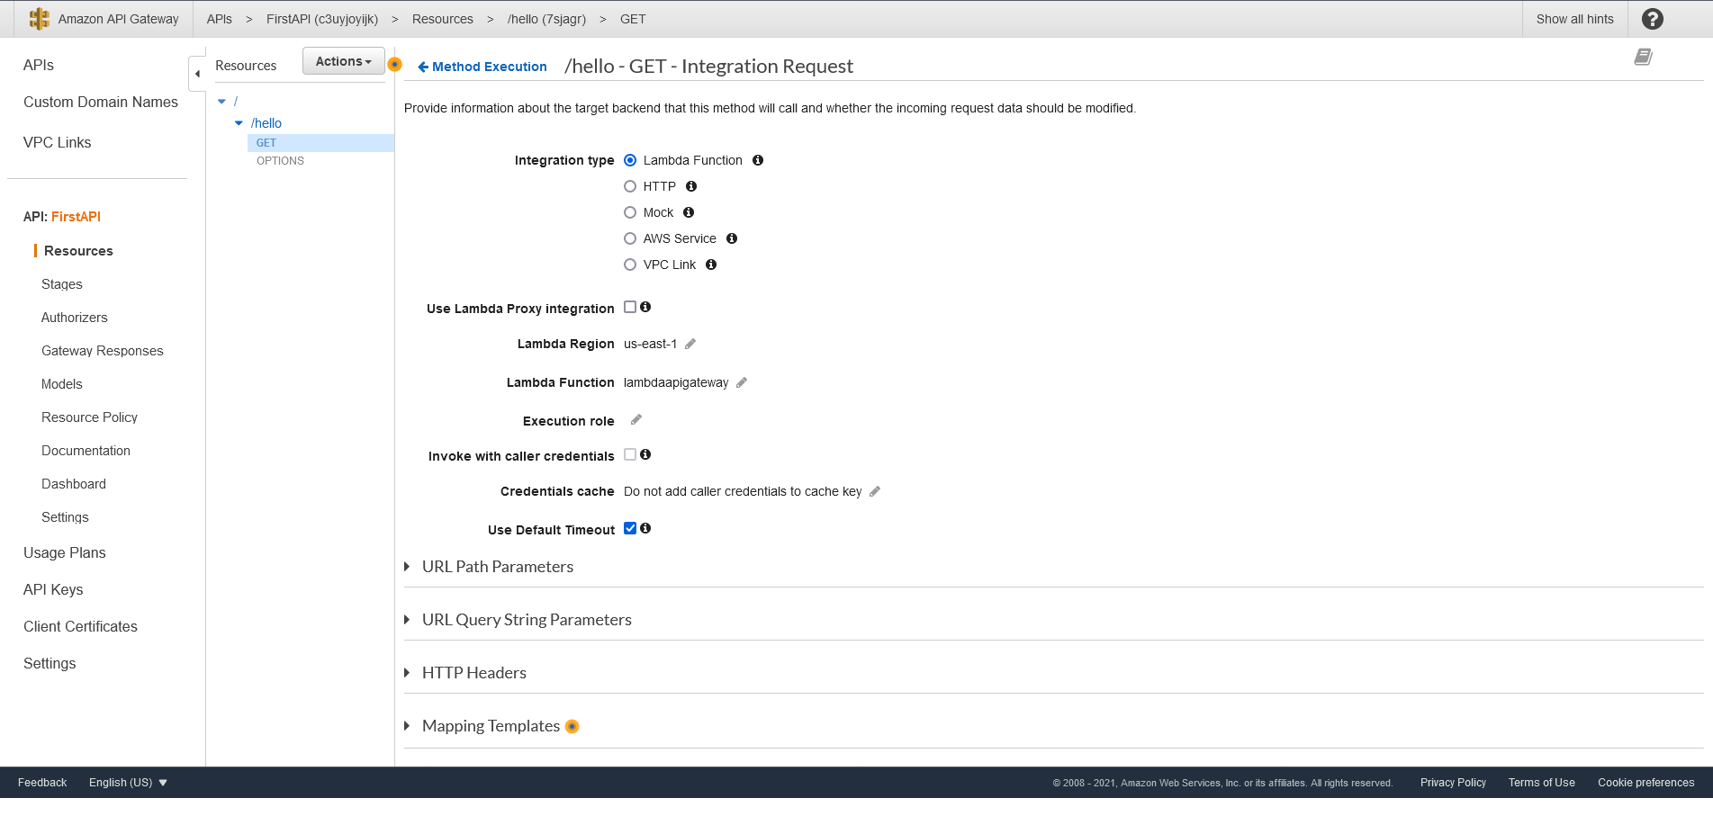
Task: Click the orange hint dot near Actions
Action: (x=394, y=65)
